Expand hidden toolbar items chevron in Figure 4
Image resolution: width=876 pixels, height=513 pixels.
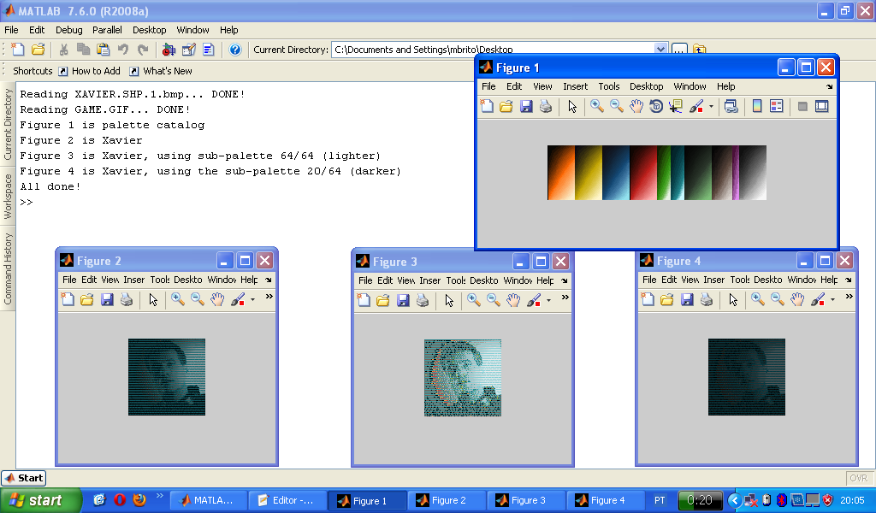[849, 298]
